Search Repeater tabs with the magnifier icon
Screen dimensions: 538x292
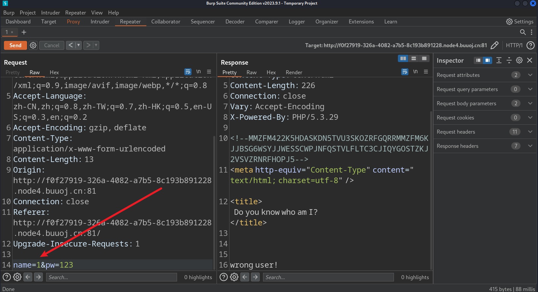click(x=523, y=32)
